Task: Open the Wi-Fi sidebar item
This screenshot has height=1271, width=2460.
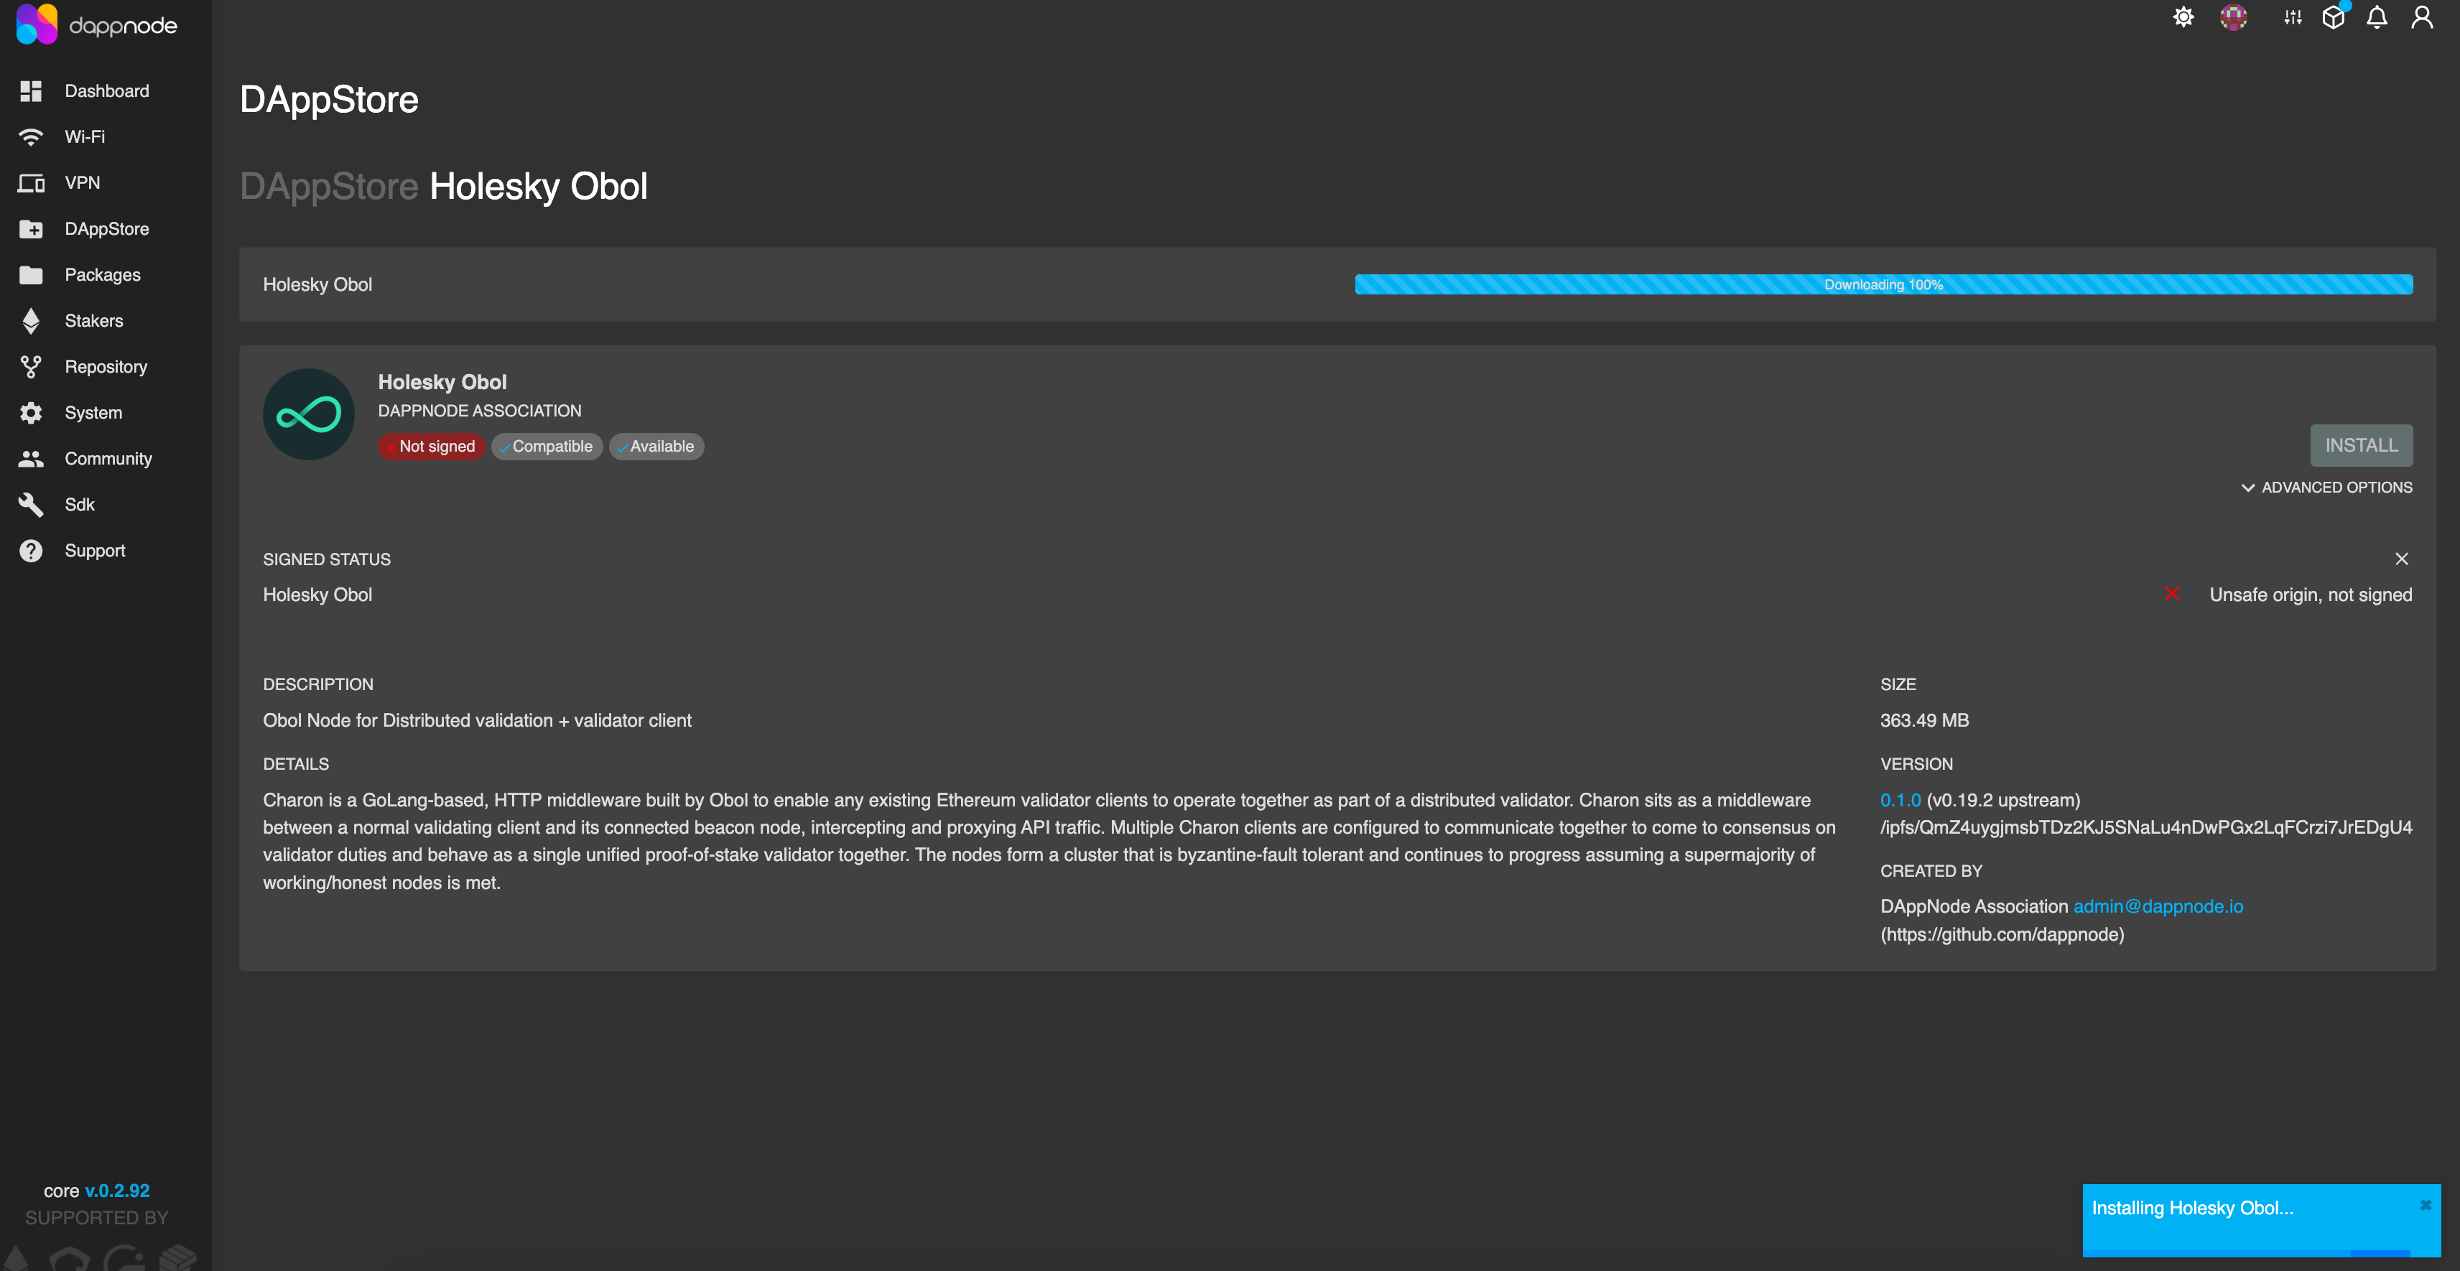Action: tap(84, 136)
